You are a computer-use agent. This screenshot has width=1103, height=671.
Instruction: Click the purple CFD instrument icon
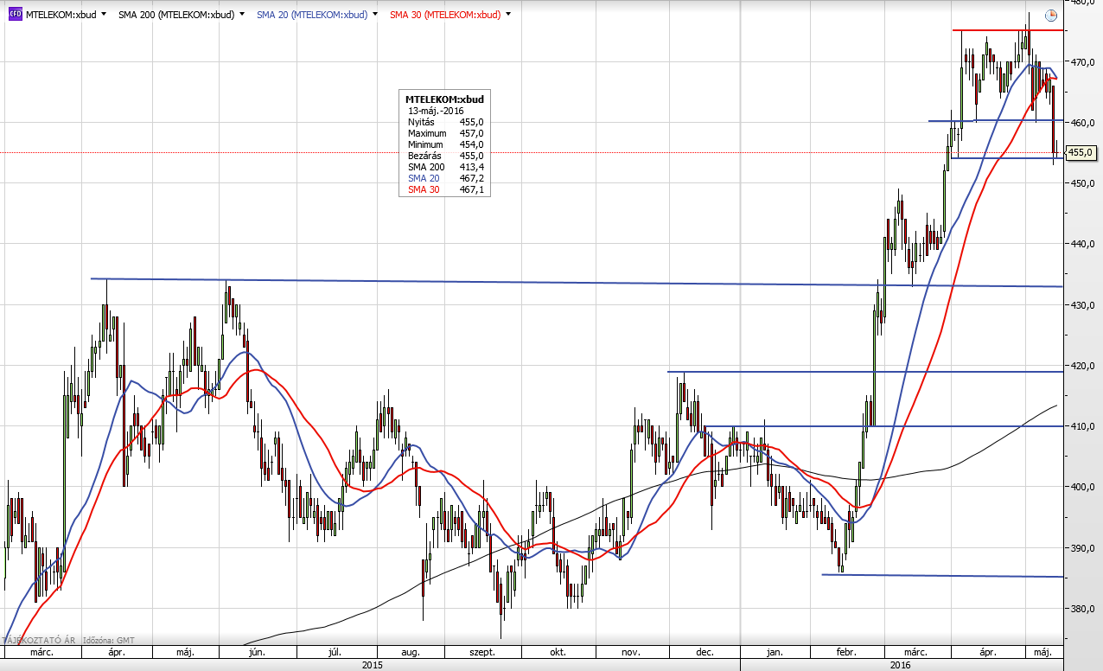click(15, 15)
